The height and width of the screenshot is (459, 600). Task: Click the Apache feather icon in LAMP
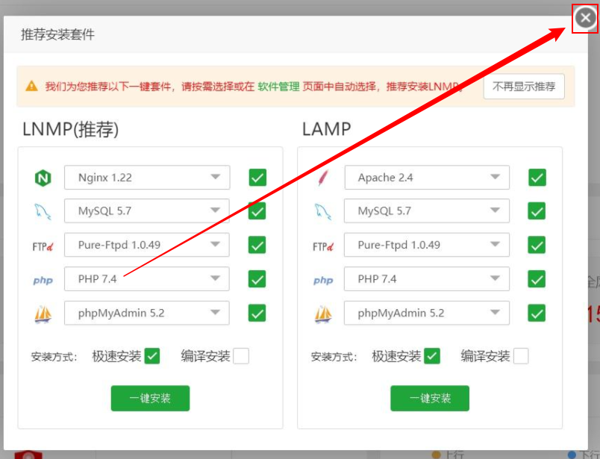[x=322, y=178]
